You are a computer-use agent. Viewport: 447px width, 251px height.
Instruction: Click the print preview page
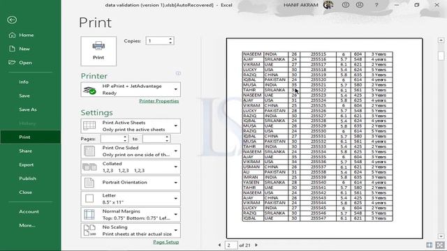pos(324,138)
